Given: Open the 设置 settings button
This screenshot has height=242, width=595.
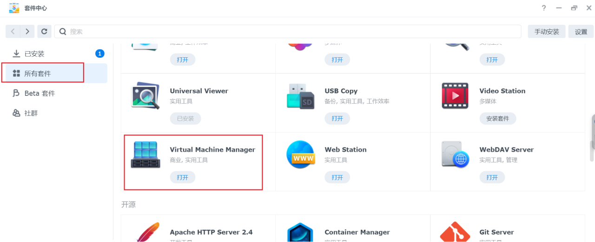Looking at the screenshot, I should [581, 32].
